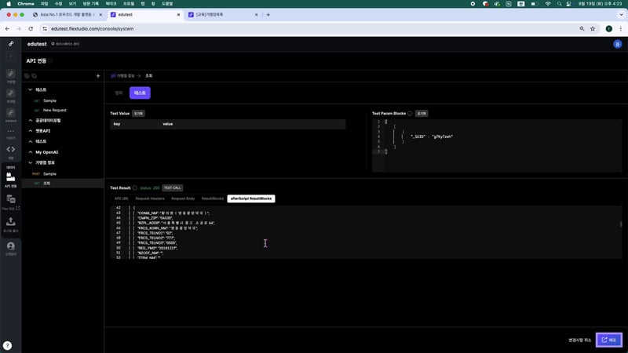
Task: Select the API URL tab
Action: [122, 198]
